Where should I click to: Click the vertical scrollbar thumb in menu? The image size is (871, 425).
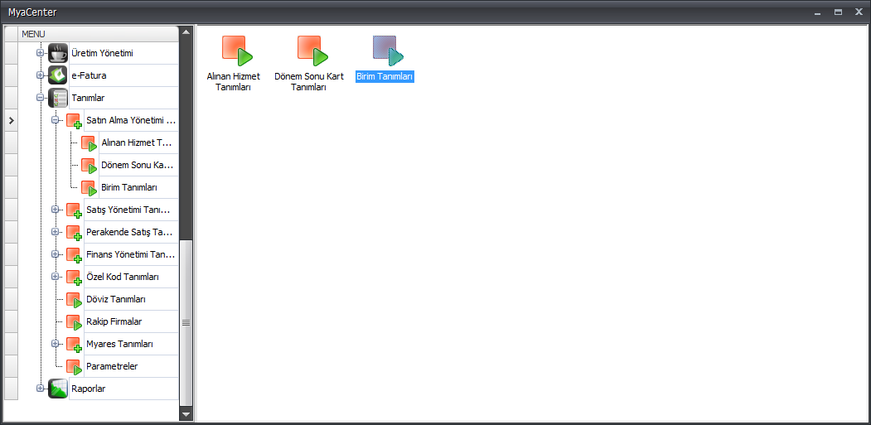tap(186, 322)
